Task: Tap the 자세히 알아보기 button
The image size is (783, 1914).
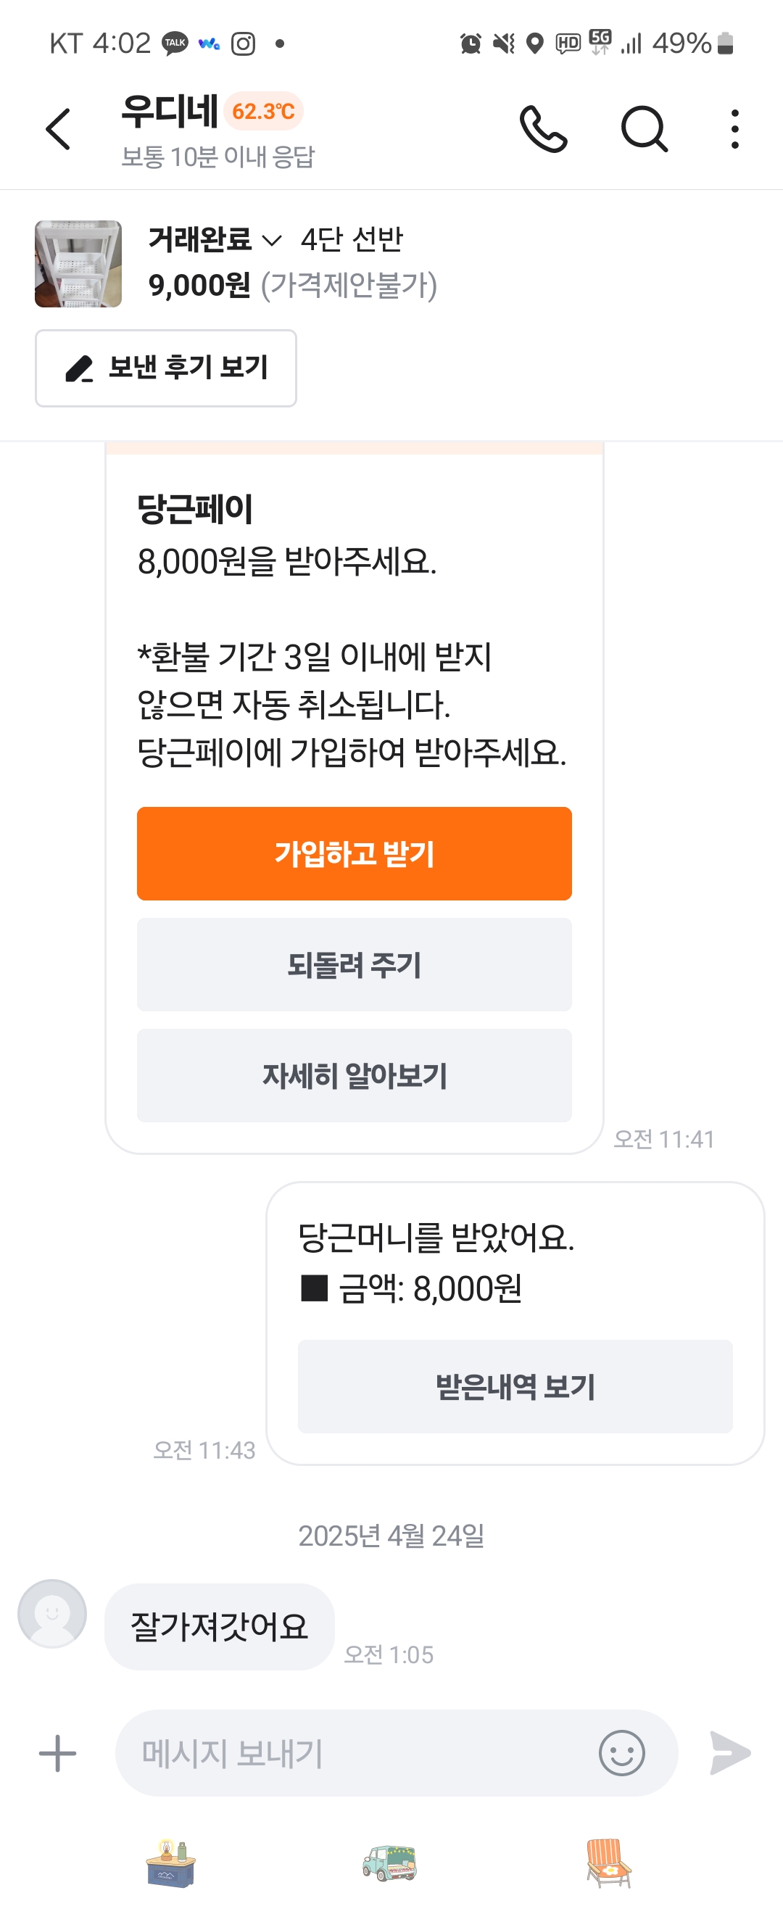Action: pos(355,1075)
